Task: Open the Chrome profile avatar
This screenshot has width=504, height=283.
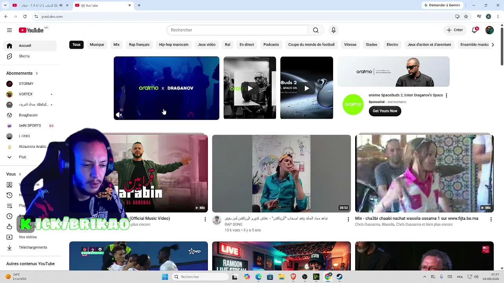Action: click(x=488, y=17)
